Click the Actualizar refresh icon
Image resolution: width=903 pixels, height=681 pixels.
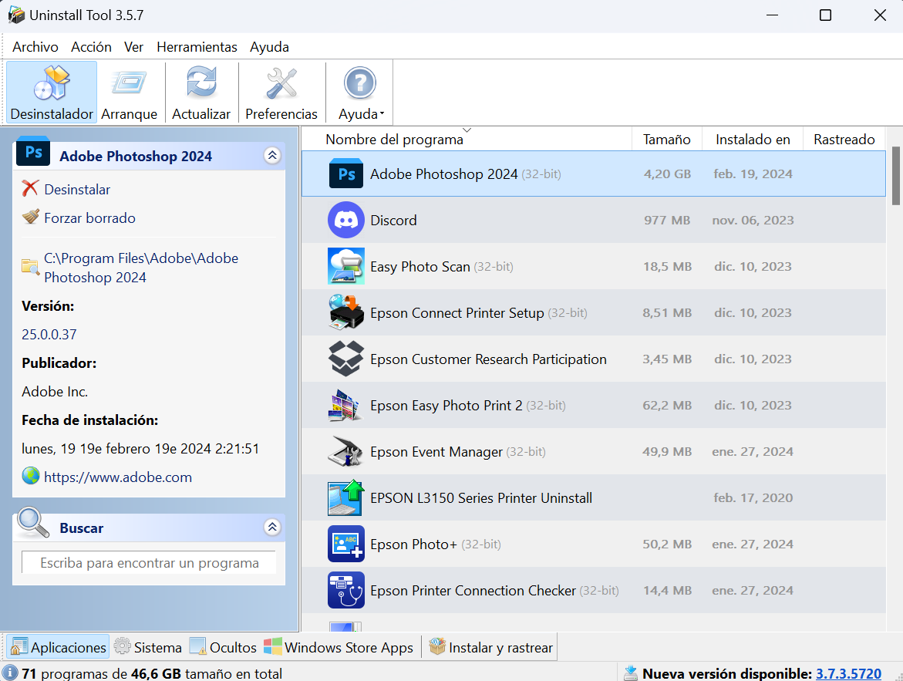(x=200, y=82)
